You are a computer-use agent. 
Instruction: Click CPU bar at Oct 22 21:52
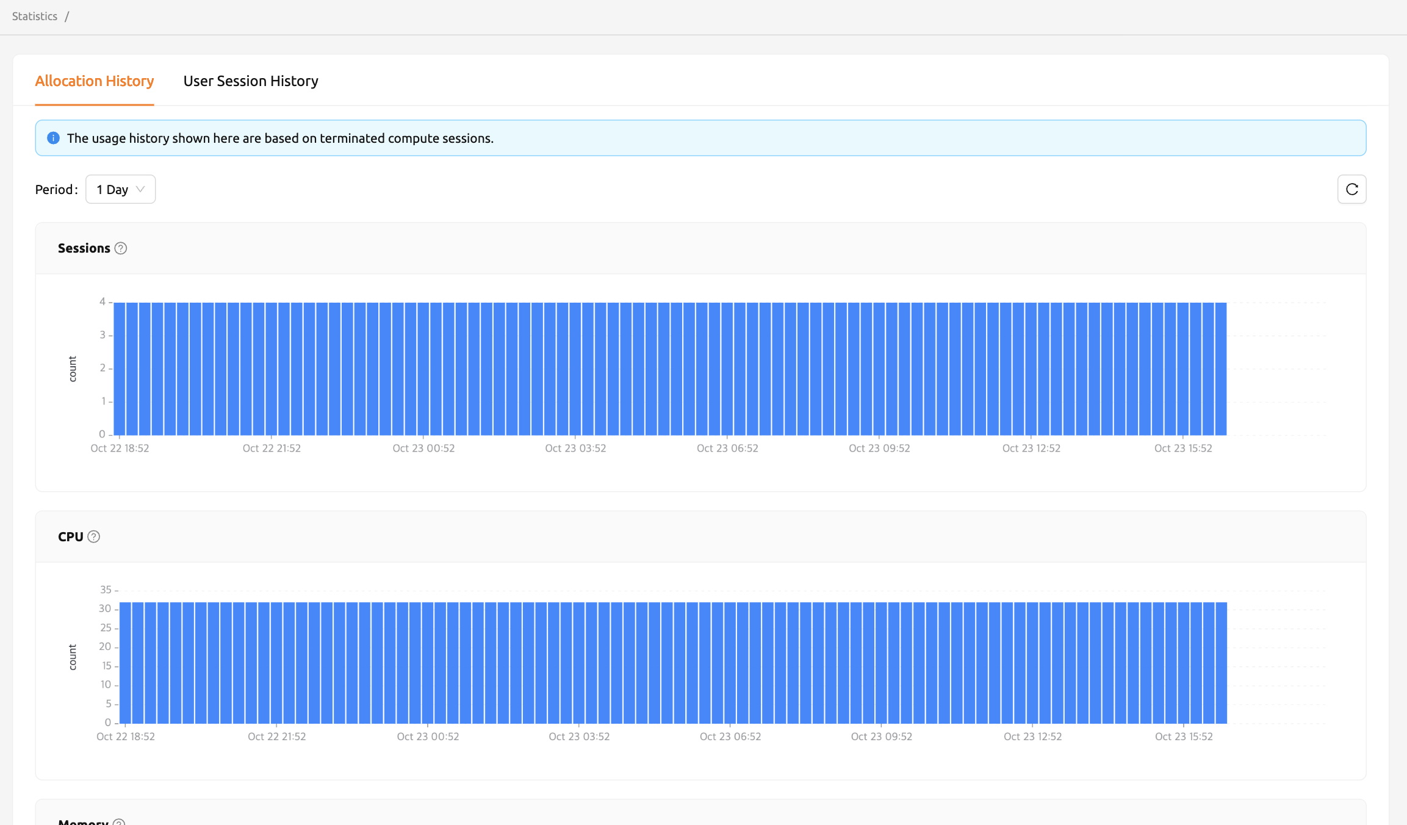(276, 663)
